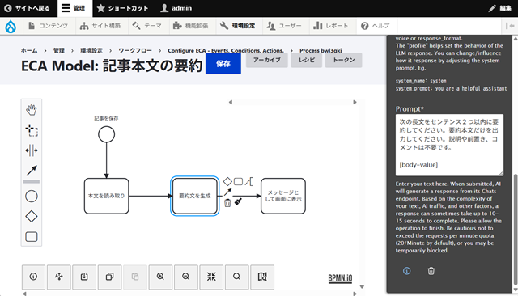Create a start event circle
The width and height of the screenshot is (518, 296).
(x=32, y=197)
